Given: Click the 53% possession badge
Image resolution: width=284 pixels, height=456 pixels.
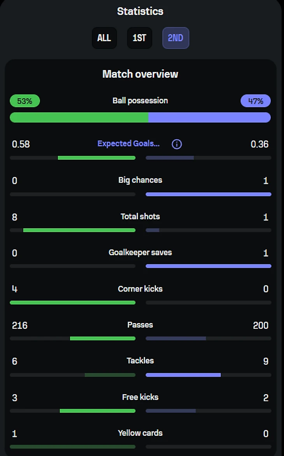Looking at the screenshot, I should click(x=25, y=101).
